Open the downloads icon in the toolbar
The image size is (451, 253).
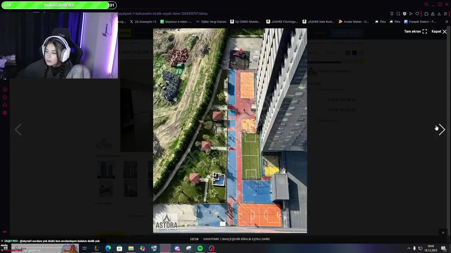pyautogui.click(x=439, y=14)
